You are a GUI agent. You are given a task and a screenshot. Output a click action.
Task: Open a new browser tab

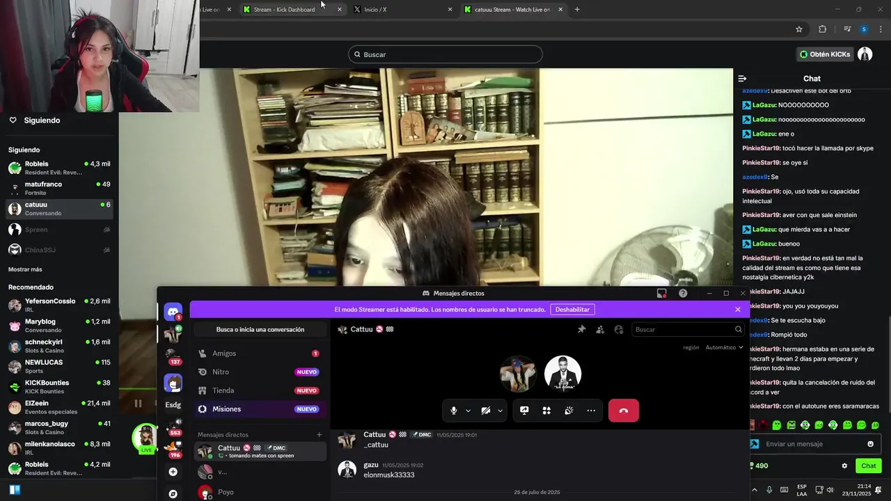coord(577,10)
